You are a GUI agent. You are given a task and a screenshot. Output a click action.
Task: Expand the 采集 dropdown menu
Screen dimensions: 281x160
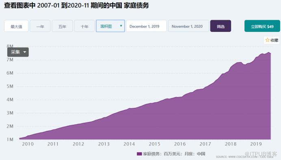18,52
